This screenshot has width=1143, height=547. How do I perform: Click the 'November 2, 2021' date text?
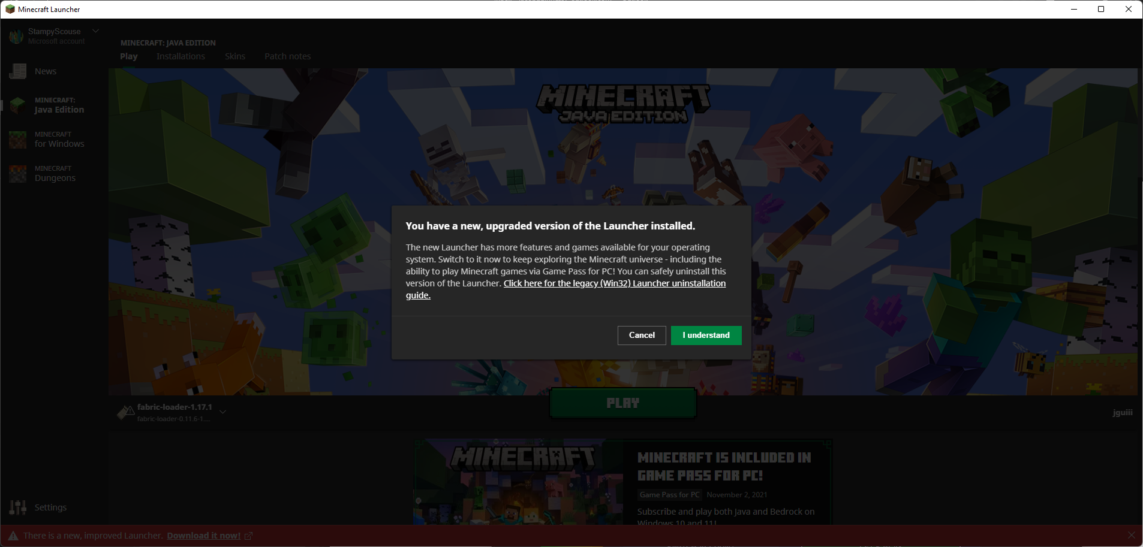click(737, 495)
